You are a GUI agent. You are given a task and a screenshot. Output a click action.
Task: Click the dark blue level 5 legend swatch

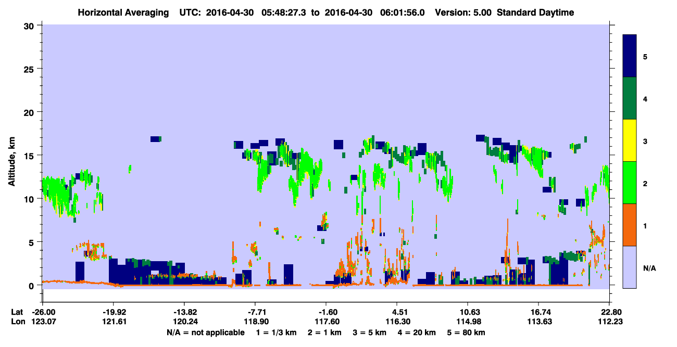630,56
